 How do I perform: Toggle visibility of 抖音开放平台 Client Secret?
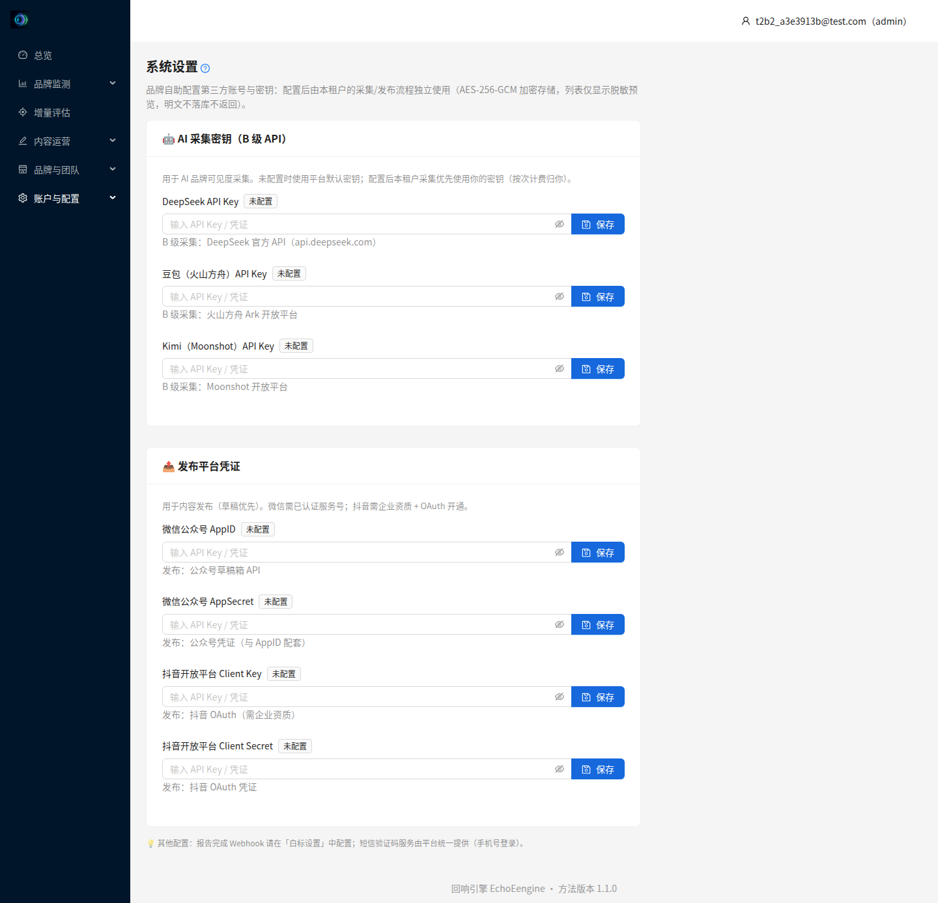560,770
